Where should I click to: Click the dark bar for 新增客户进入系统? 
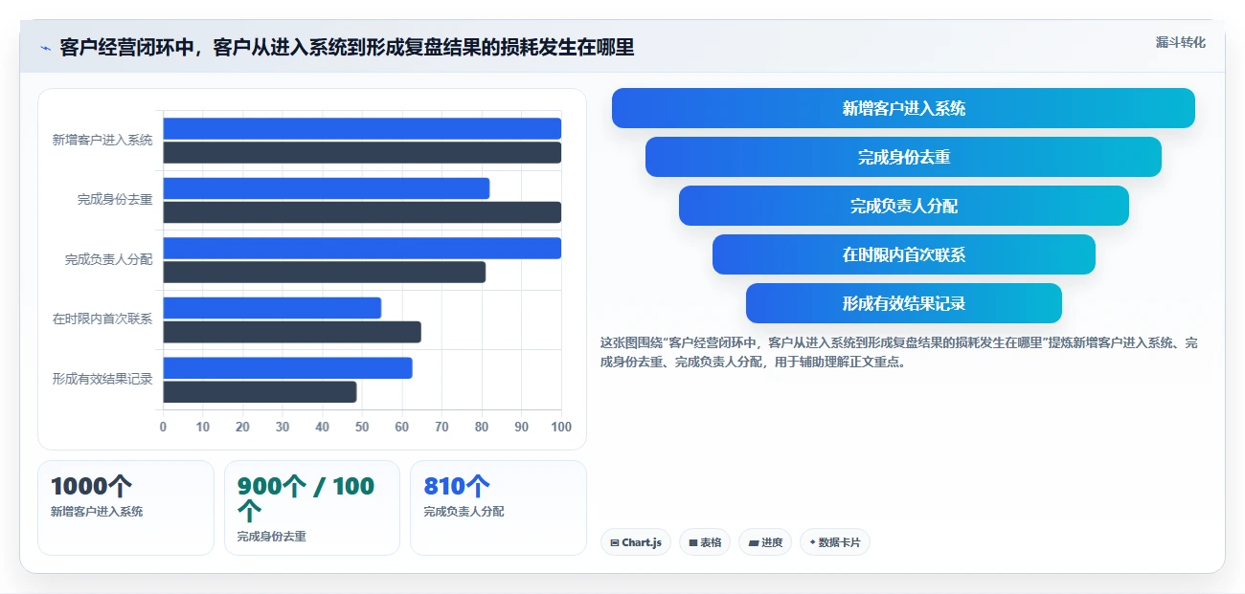[x=362, y=152]
